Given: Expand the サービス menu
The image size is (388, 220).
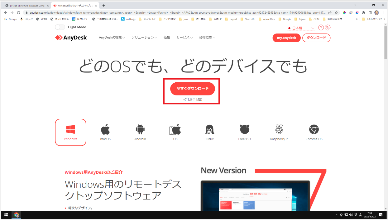Looking at the screenshot, I should click(x=184, y=37).
